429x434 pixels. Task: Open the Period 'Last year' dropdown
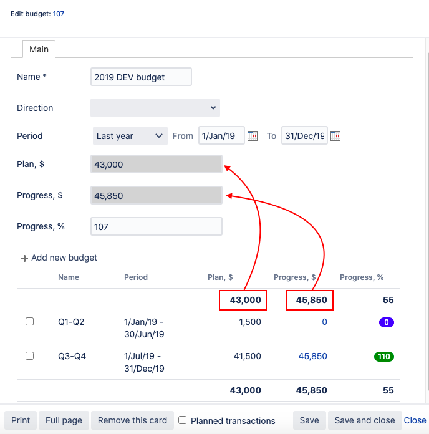pyautogui.click(x=129, y=136)
